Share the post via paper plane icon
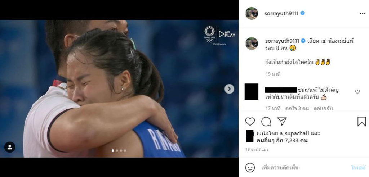 coord(282,121)
